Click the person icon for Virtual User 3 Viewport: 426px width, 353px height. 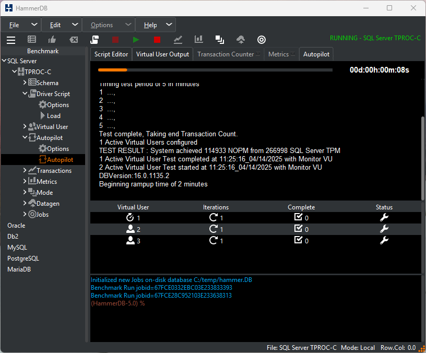tap(131, 240)
